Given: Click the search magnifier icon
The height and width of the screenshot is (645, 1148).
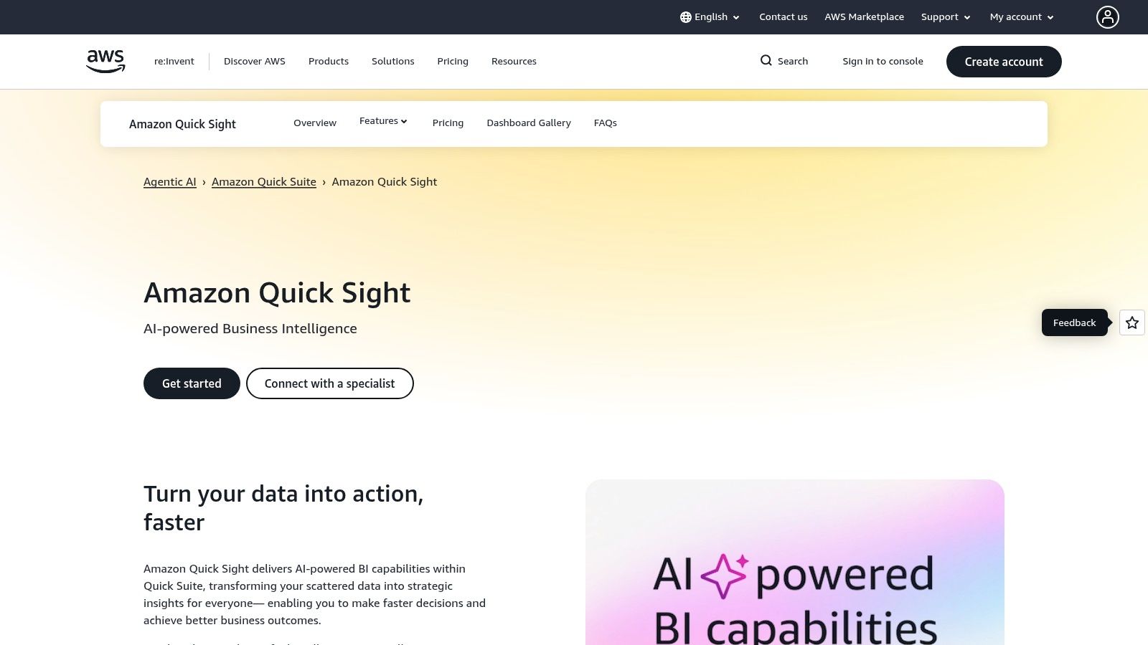Looking at the screenshot, I should (766, 61).
